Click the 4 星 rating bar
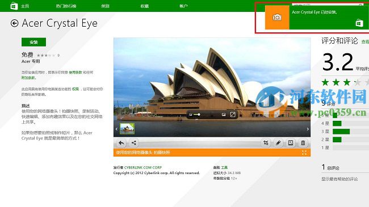 (351, 123)
